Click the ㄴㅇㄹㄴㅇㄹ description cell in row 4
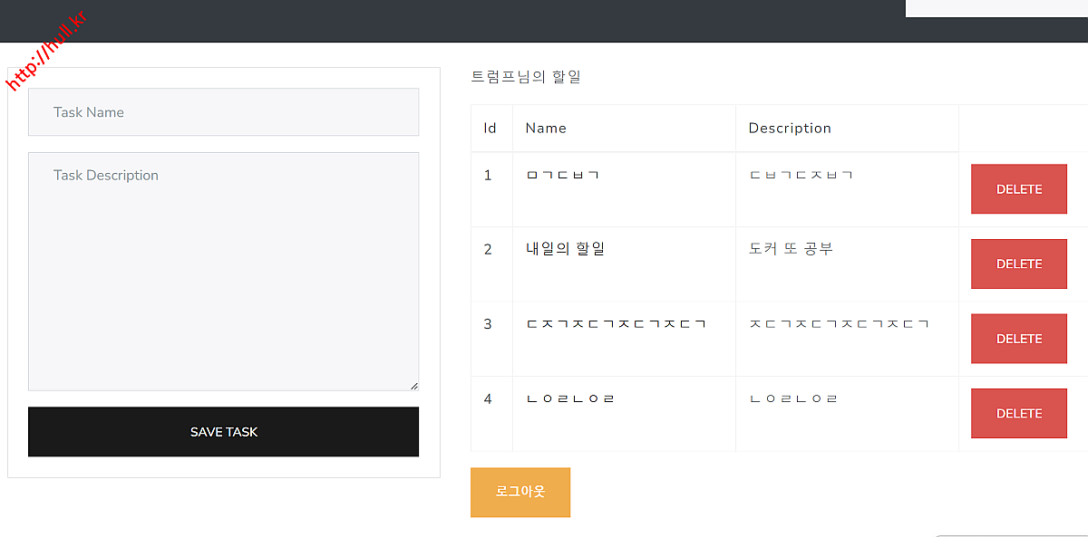1088x537 pixels. 794,398
